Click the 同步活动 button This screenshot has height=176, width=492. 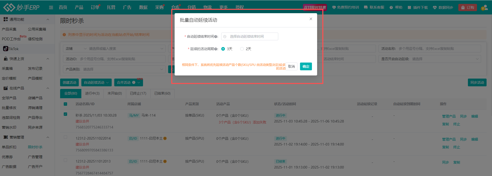pos(477,82)
